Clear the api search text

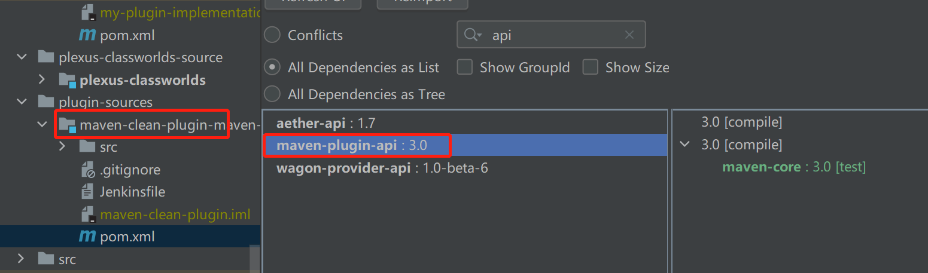point(629,35)
